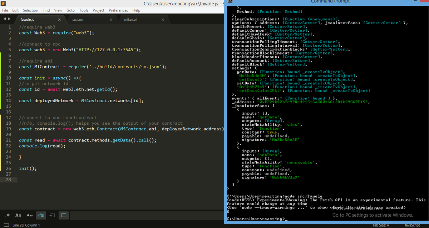Viewport: 429px width, 228px height.
Task: Open the Help menu
Action: (136, 10)
